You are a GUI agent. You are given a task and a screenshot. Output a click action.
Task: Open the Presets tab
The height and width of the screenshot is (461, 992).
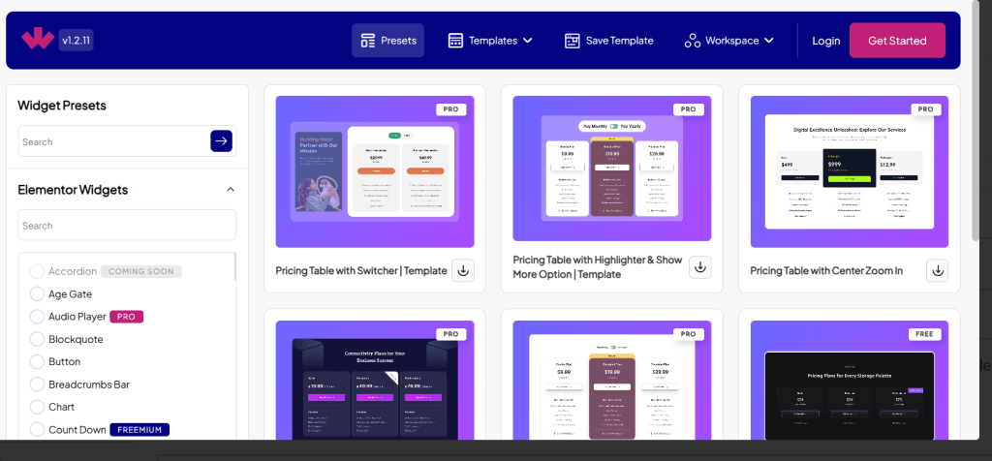(x=387, y=41)
